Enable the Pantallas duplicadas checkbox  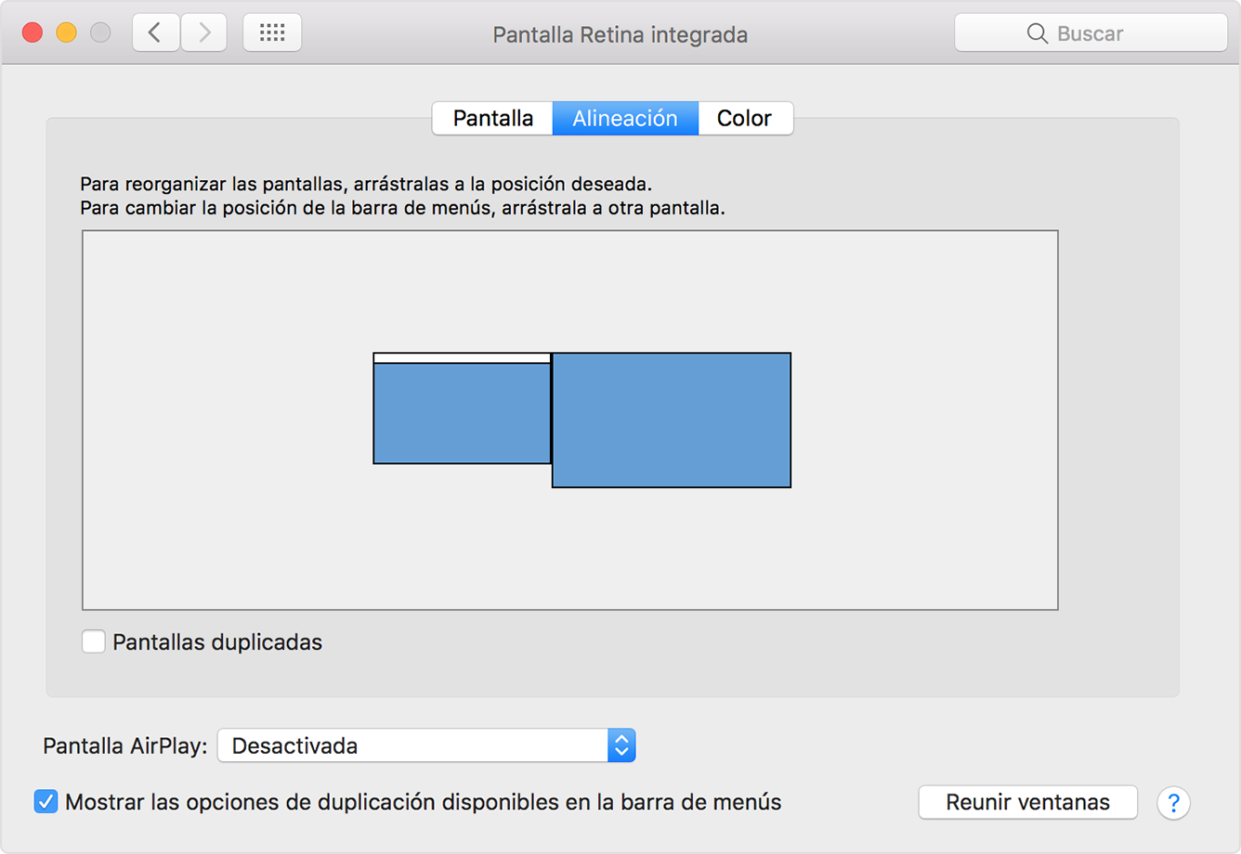click(94, 641)
